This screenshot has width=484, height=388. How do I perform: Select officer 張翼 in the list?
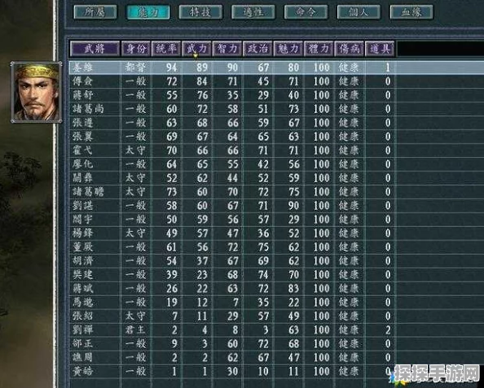coord(83,137)
